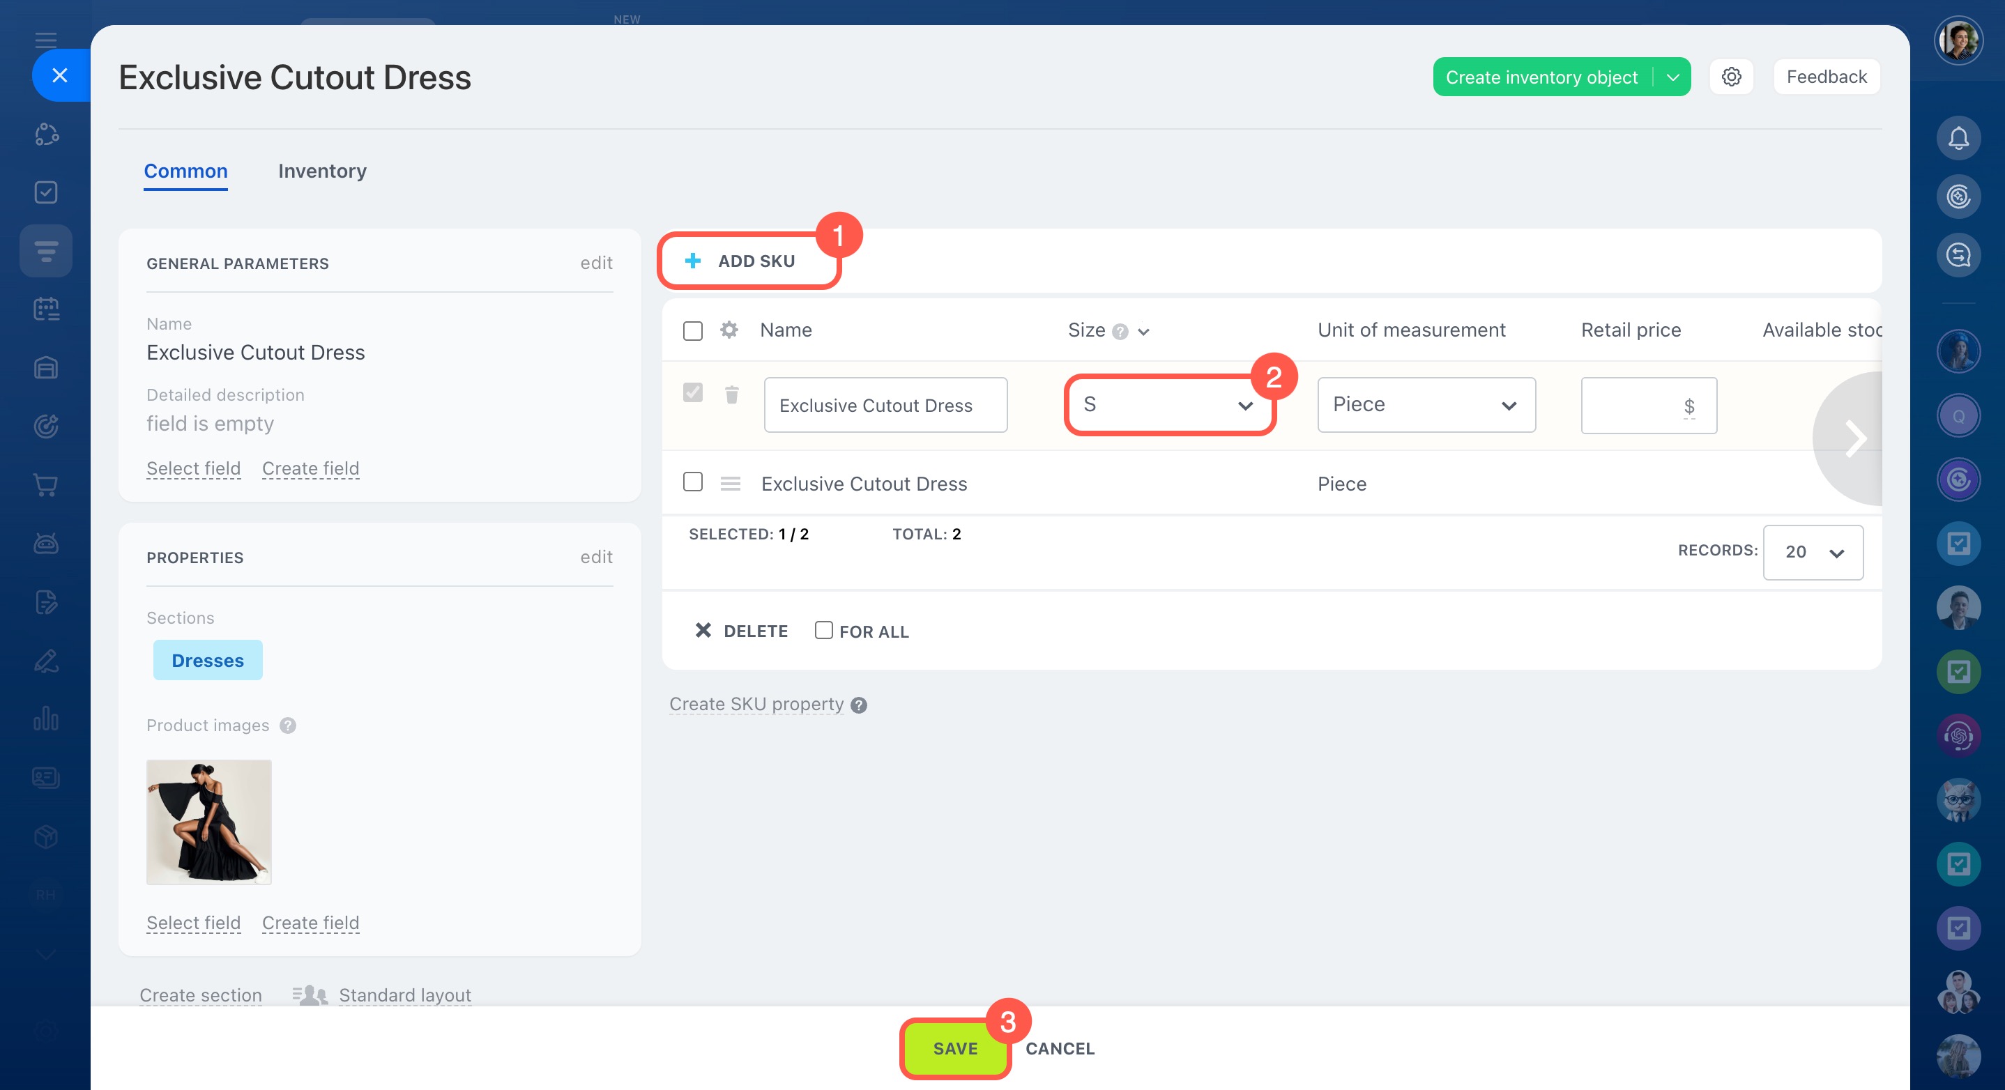Toggle the select-all checkbox in table header
The image size is (2005, 1090).
click(x=692, y=330)
